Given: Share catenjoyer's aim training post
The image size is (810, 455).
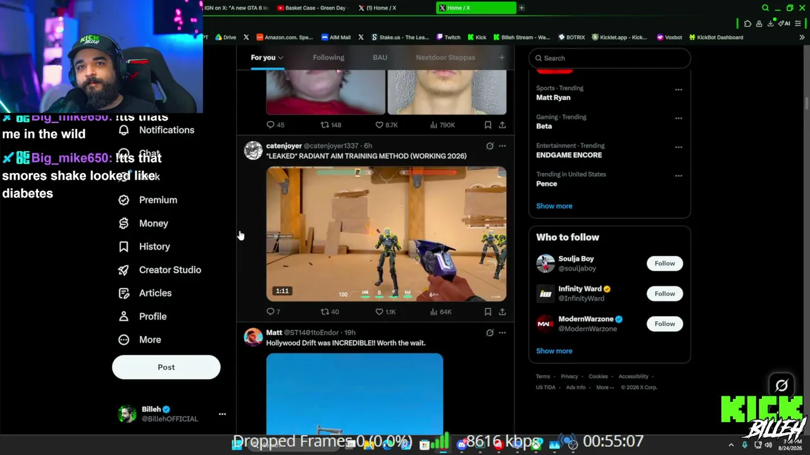Looking at the screenshot, I should [x=502, y=312].
